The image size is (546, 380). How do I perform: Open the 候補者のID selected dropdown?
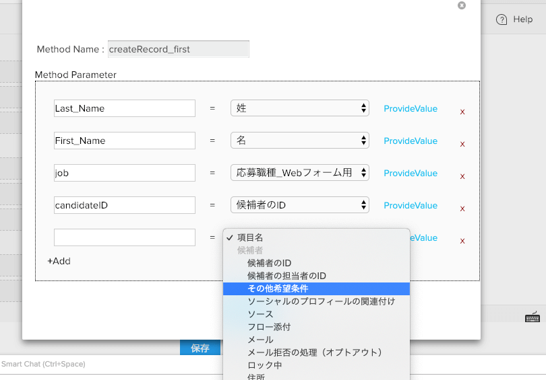click(299, 205)
